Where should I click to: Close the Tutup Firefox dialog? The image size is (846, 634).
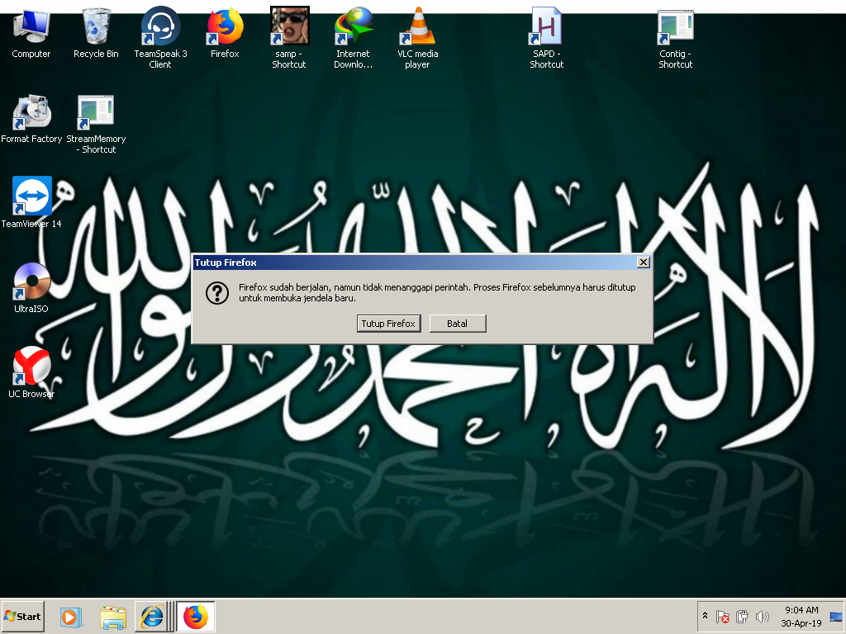pyautogui.click(x=643, y=262)
